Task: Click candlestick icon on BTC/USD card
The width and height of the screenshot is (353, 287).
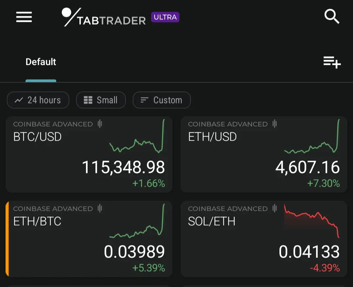Action: click(100, 124)
